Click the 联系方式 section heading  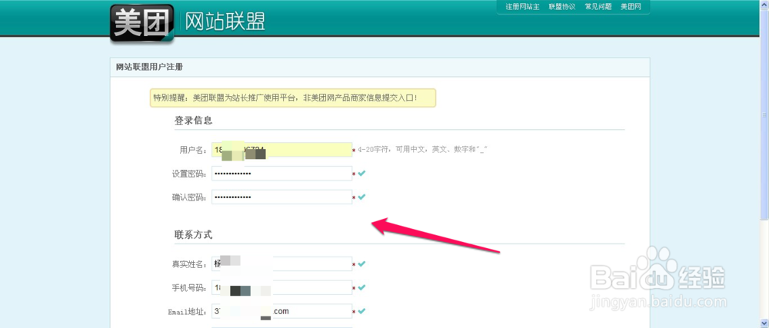coord(193,234)
